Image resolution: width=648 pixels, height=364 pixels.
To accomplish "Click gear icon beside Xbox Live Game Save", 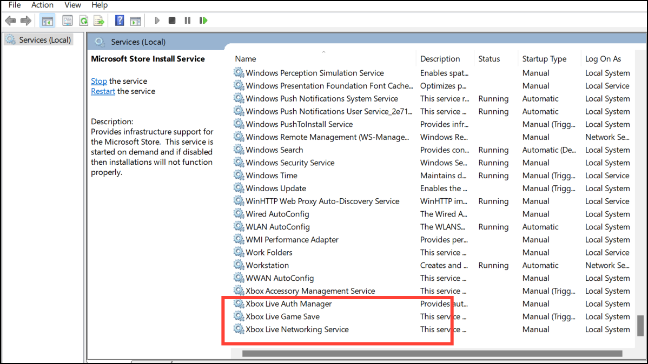I will click(x=239, y=316).
